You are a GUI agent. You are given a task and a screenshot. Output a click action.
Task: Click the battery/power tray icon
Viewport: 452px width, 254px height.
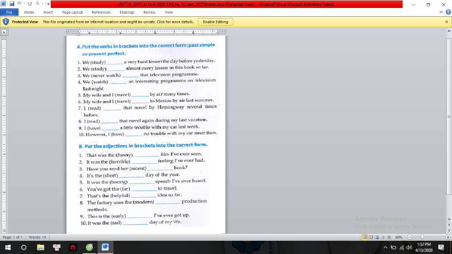[393, 247]
